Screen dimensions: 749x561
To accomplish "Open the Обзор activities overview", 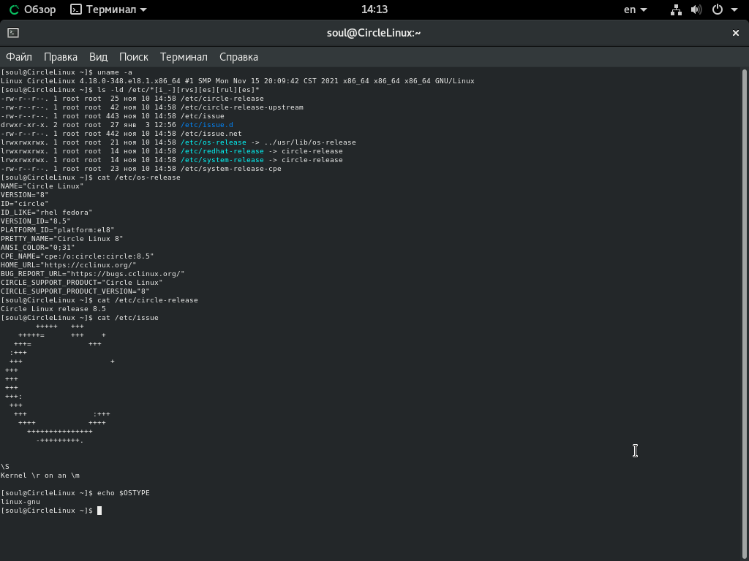I will point(32,9).
